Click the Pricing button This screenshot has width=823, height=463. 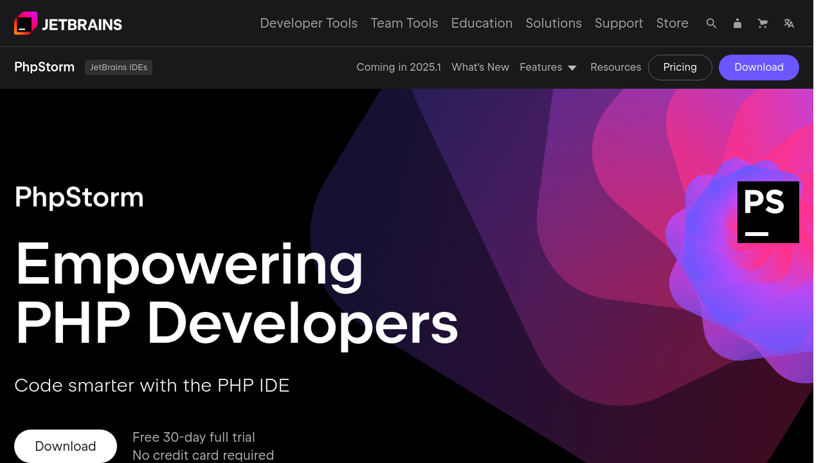click(680, 67)
